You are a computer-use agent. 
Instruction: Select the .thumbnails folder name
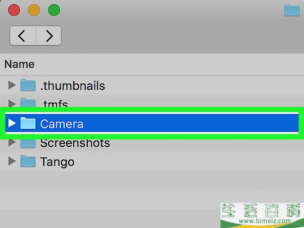coord(73,86)
